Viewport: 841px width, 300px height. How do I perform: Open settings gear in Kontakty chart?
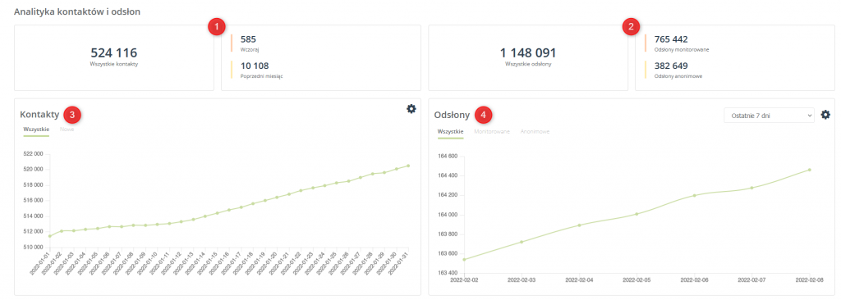click(x=411, y=109)
